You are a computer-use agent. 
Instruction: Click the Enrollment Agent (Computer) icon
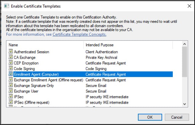[x=11, y=74]
